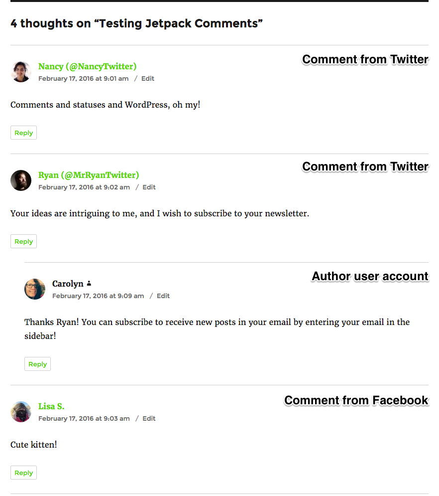Open the 9:09 am comment permalink
Image resolution: width=439 pixels, height=496 pixels.
[98, 296]
